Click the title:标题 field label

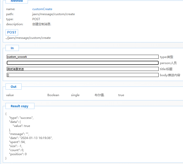point(166,69)
